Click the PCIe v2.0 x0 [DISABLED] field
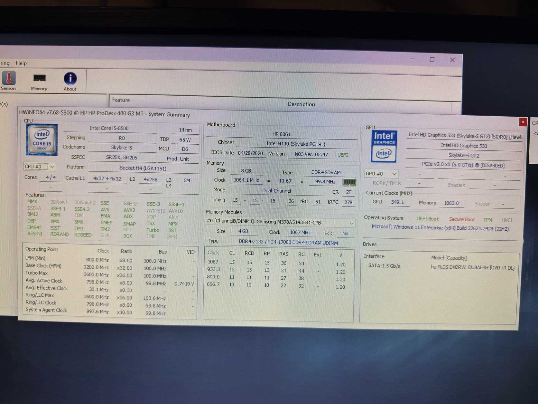This screenshot has width=538, height=404. [463, 165]
